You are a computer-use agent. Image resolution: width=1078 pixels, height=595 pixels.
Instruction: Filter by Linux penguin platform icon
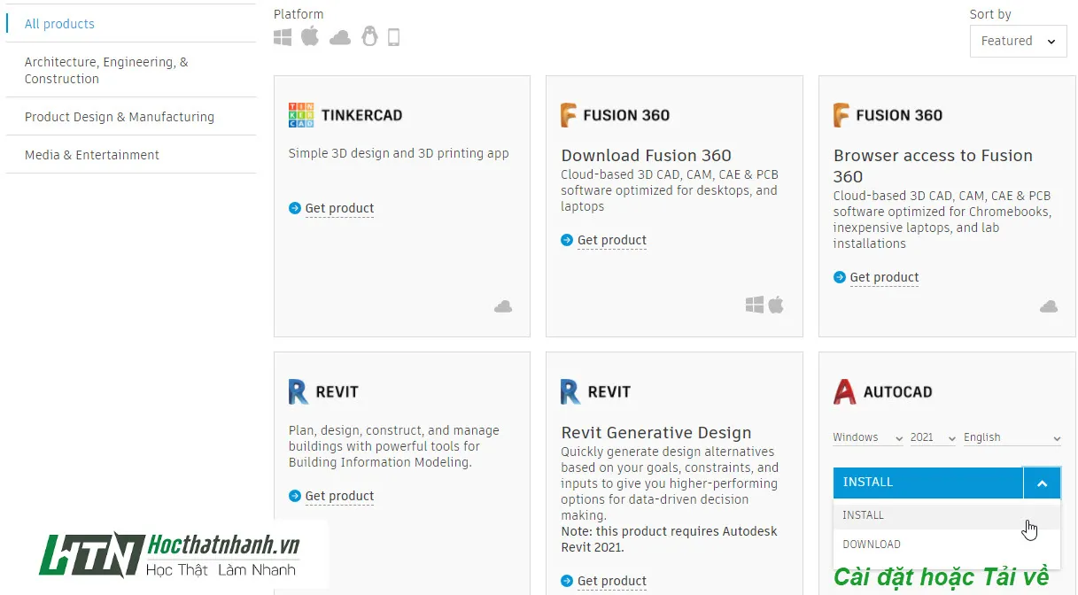pos(369,36)
